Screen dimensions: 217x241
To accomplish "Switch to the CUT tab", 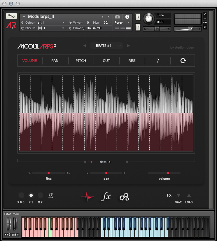I will [106, 61].
